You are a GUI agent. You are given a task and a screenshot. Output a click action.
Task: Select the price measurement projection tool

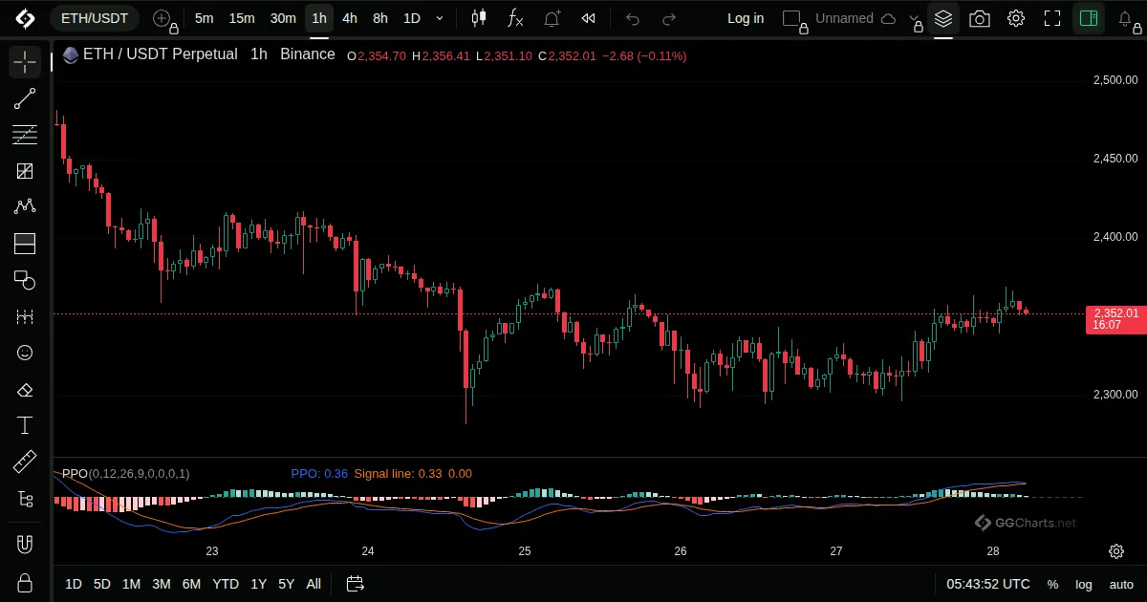[x=25, y=316]
